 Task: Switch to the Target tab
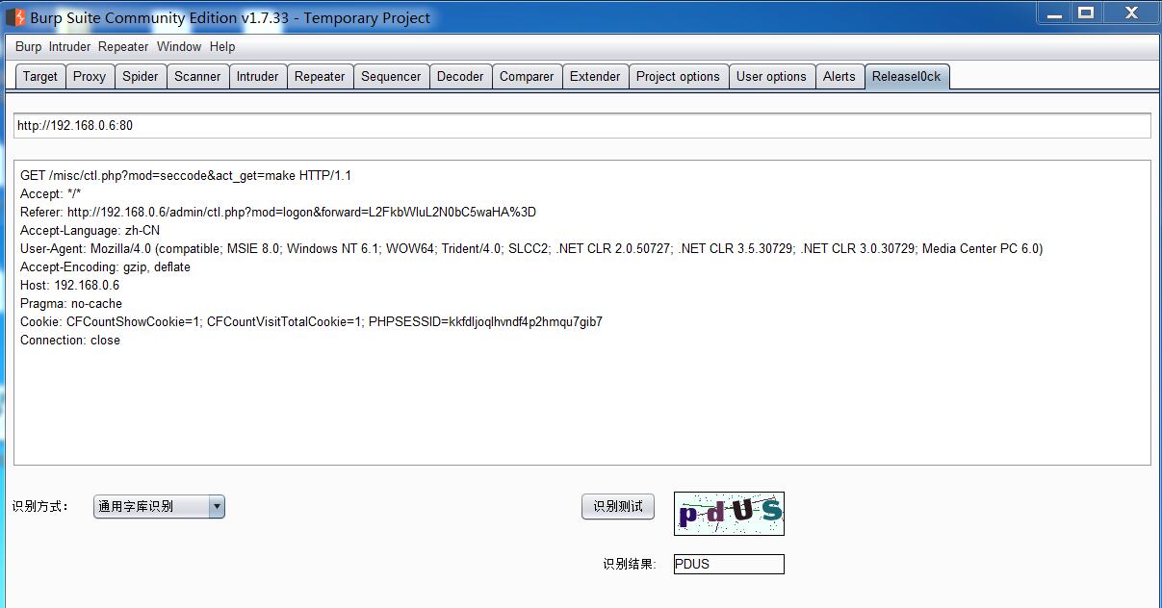pos(40,77)
